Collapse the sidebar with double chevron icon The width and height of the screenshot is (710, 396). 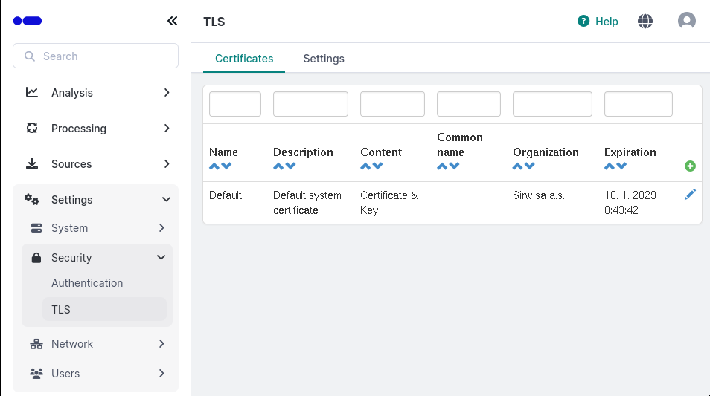tap(172, 21)
